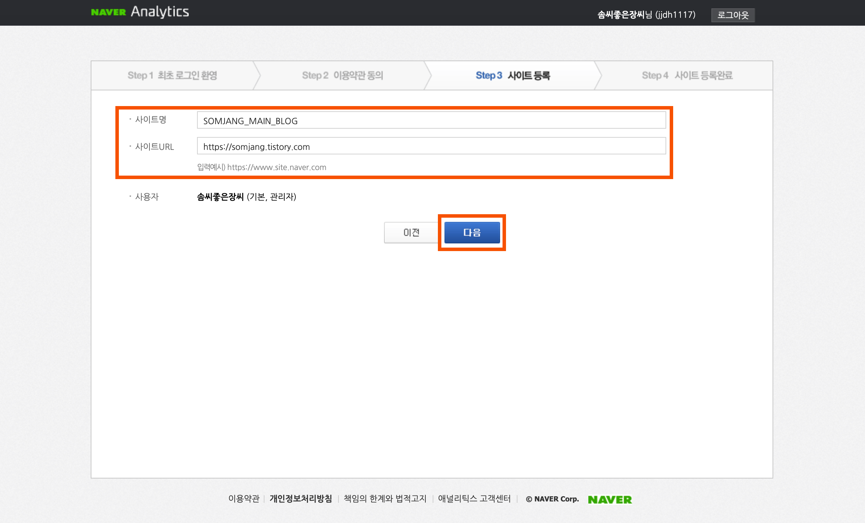Screen dimensions: 865x523
Task: Click the 솜씨좋은장씨 (기본, 관리자) user text
Action: (246, 197)
